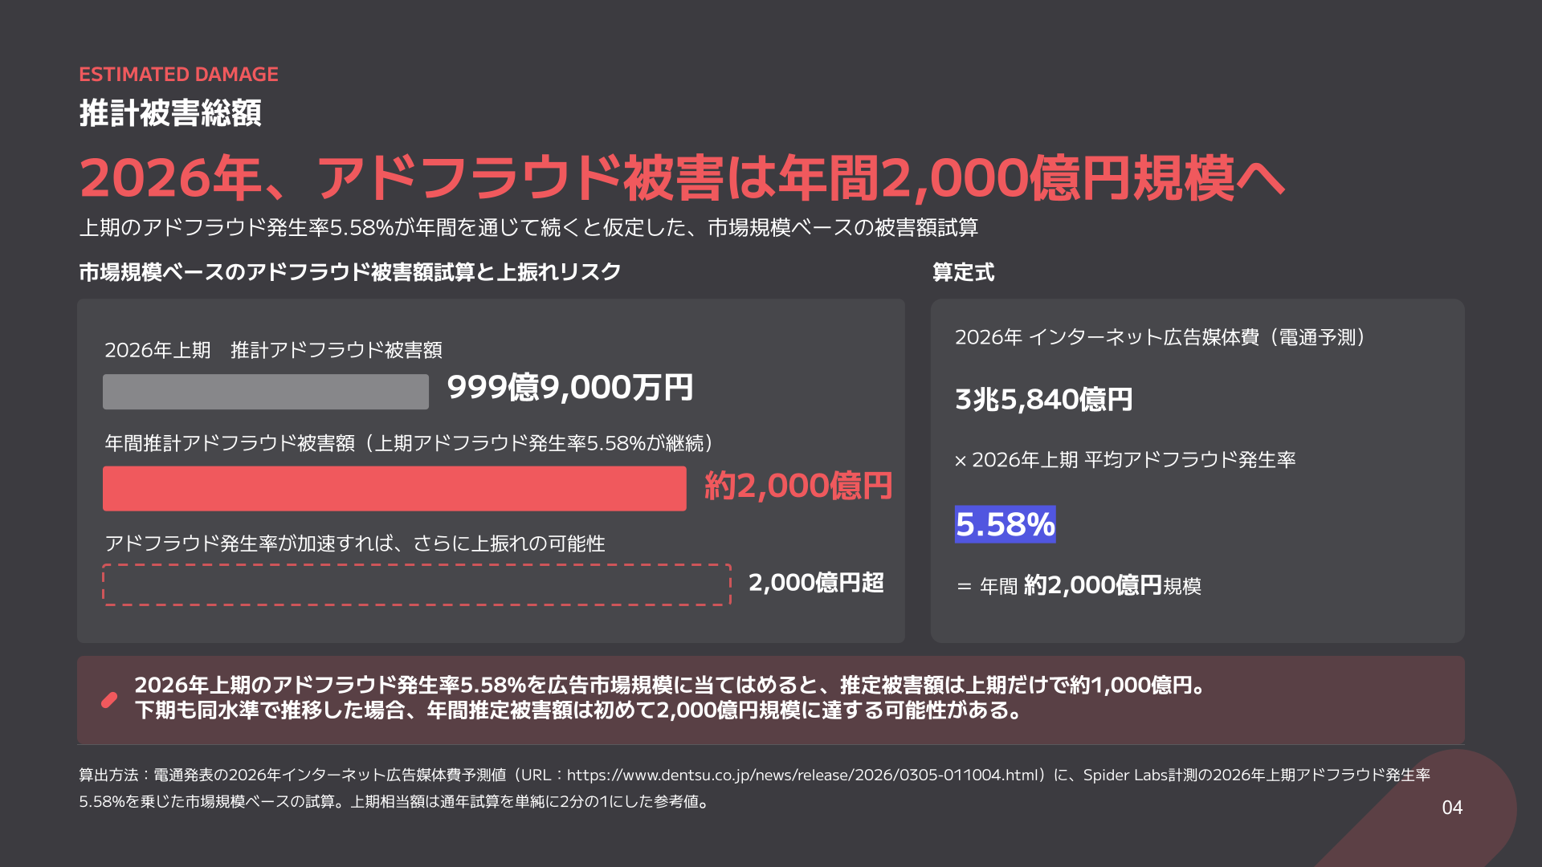Click the 算定式 section heading
Image resolution: width=1542 pixels, height=867 pixels.
tap(963, 273)
